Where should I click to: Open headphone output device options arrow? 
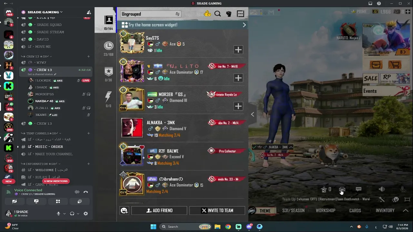pyautogui.click(x=78, y=214)
